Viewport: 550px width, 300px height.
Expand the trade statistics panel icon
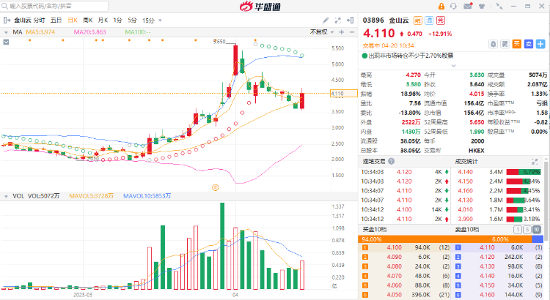[x=535, y=162]
